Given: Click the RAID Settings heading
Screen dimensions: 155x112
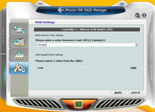Looking at the screenshot, I should pyautogui.click(x=45, y=22).
